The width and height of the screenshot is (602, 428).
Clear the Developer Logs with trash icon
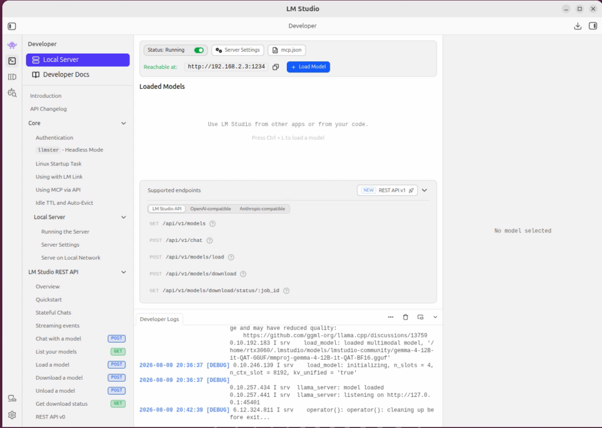406,317
